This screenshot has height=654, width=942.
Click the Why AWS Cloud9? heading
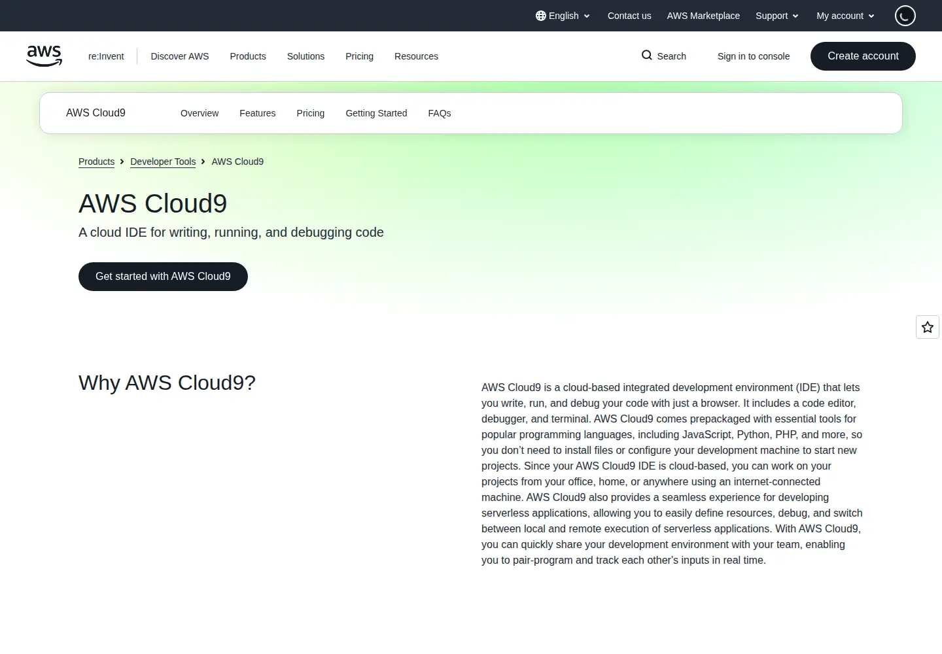(167, 383)
